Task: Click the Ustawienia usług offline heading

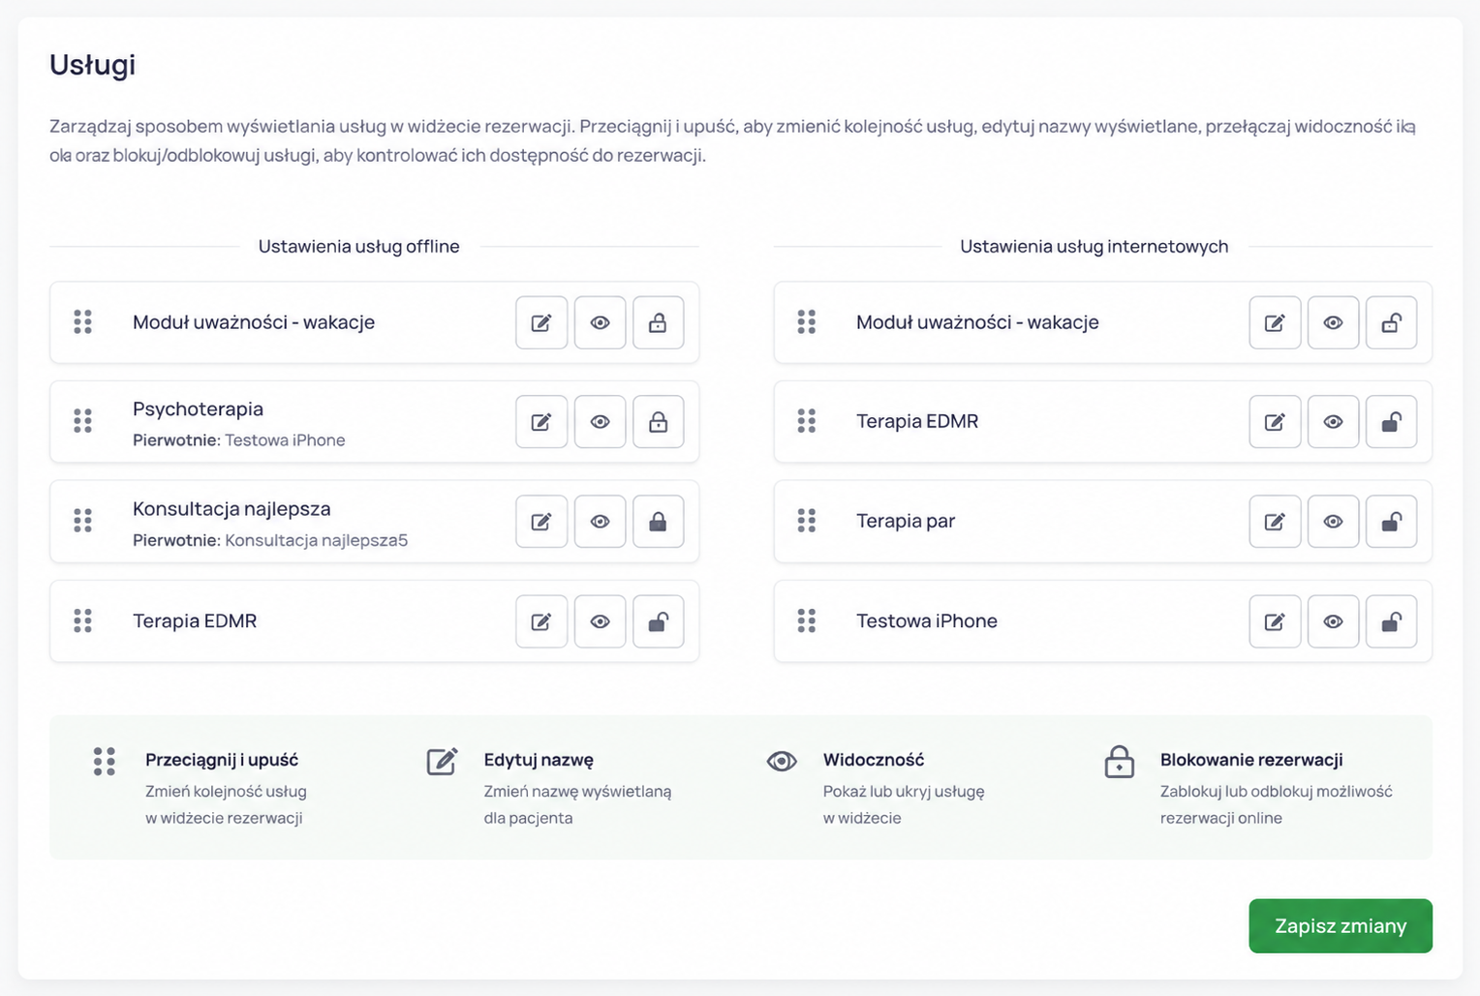Action: click(359, 247)
